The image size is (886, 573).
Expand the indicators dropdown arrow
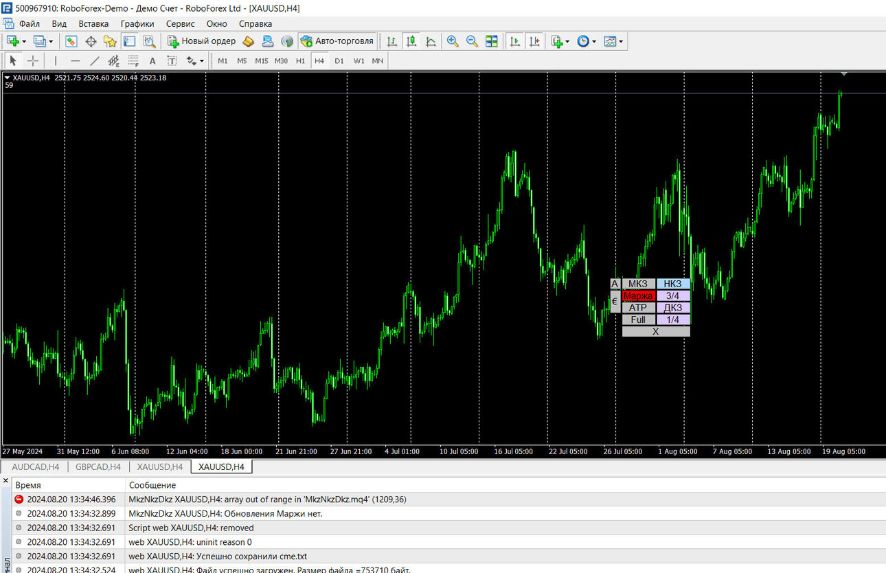tap(567, 41)
